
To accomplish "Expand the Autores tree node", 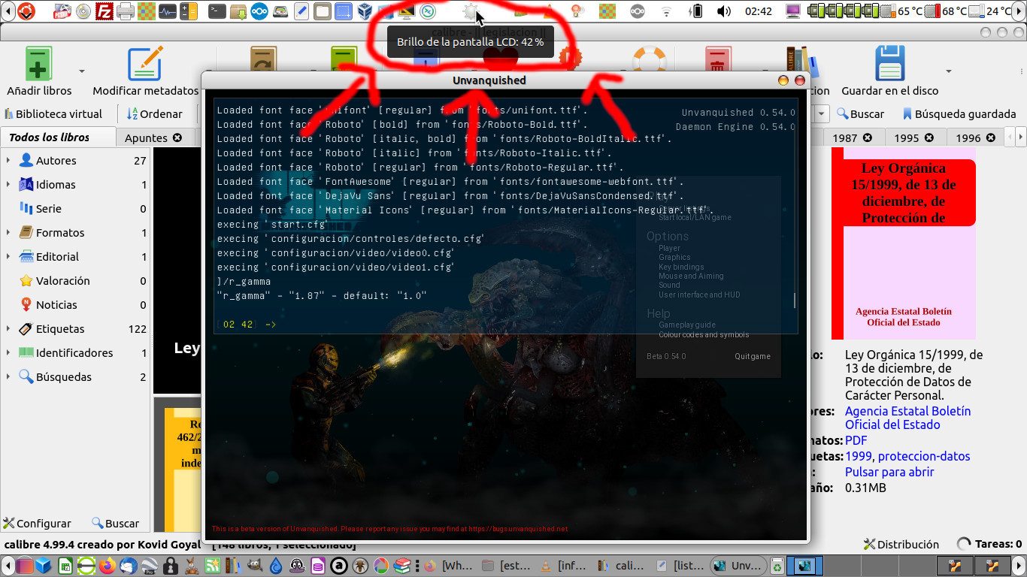I will tap(8, 160).
